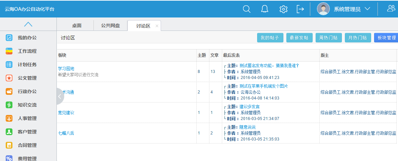This screenshot has width=398, height=161.
Task: Hide the sidebar using the left arrow handle
Action: tap(59, 96)
